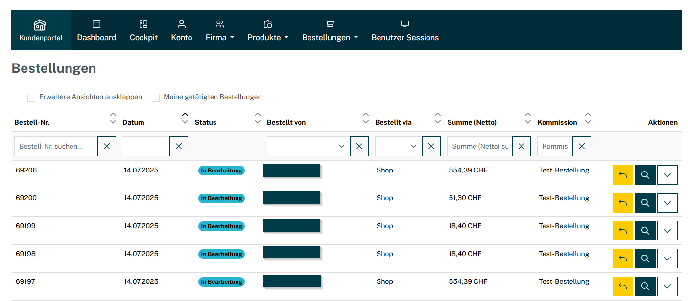688x301 pixels.
Task: Open magnifier details for order 69200
Action: [x=645, y=203]
